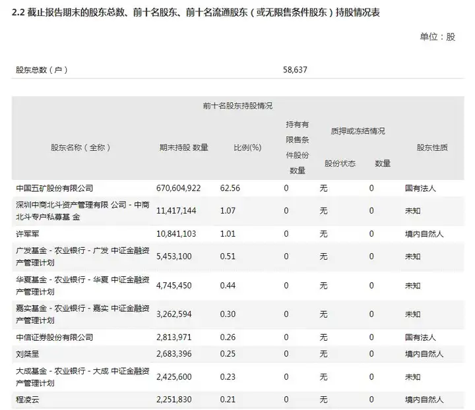Select holding value 5,453,100
The height and width of the screenshot is (410, 475).
(174, 256)
